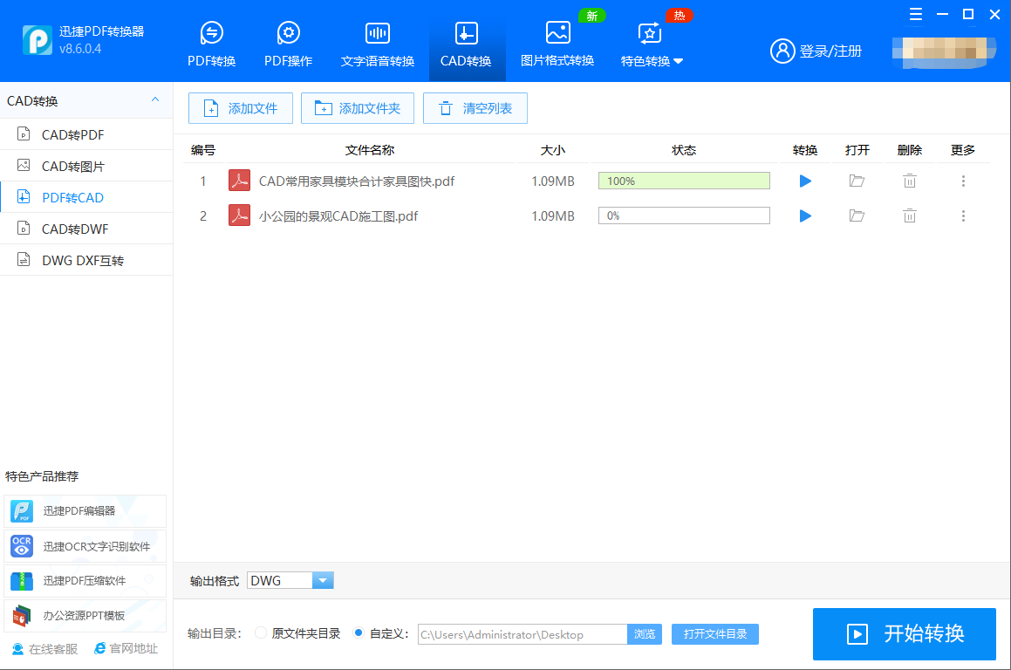1011x670 pixels.
Task: Click the 浏览 browse button
Action: pos(645,634)
